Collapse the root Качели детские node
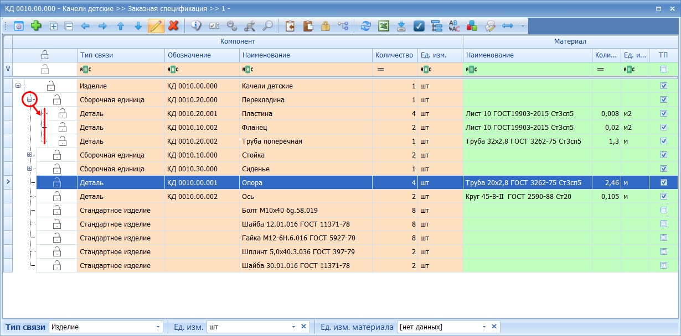This screenshot has width=681, height=336. (18, 86)
